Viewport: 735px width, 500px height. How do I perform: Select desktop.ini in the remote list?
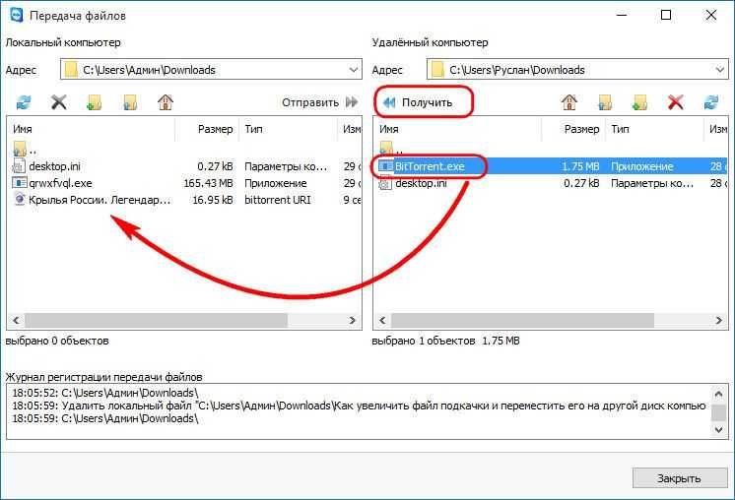point(413,183)
